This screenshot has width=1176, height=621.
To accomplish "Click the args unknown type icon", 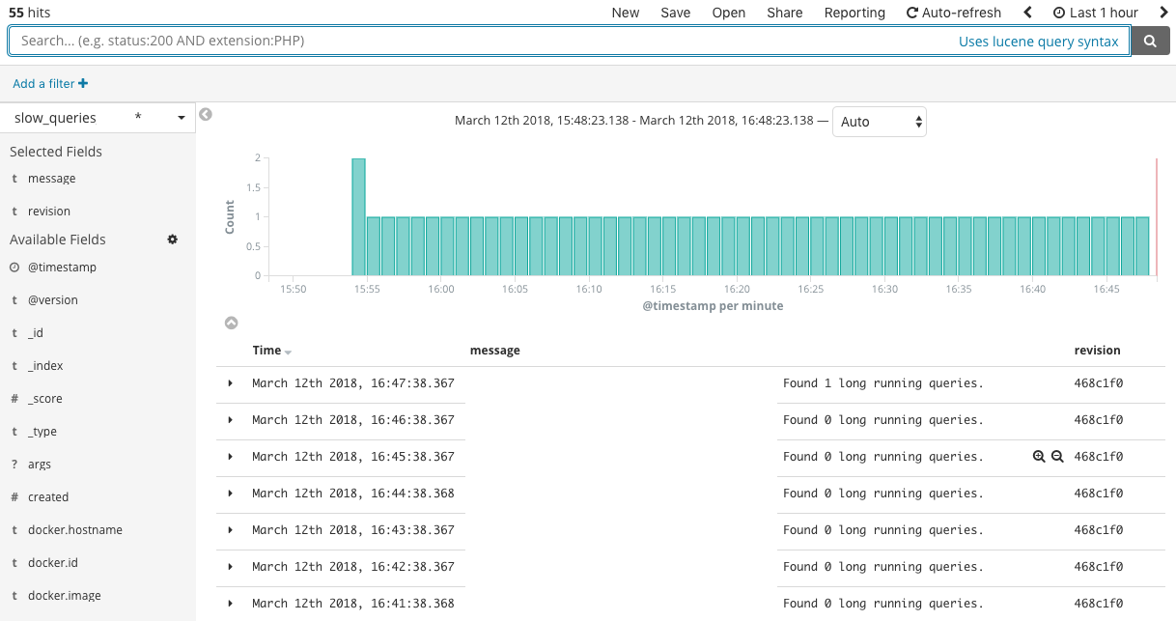I will (14, 465).
